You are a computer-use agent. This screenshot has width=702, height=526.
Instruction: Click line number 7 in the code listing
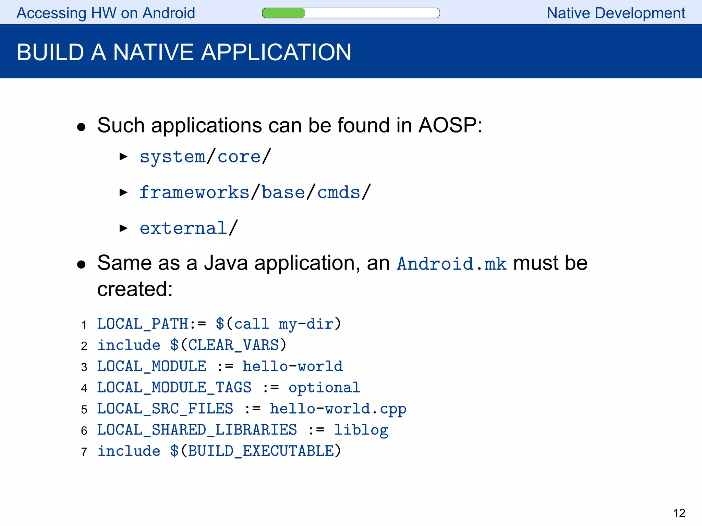[84, 452]
